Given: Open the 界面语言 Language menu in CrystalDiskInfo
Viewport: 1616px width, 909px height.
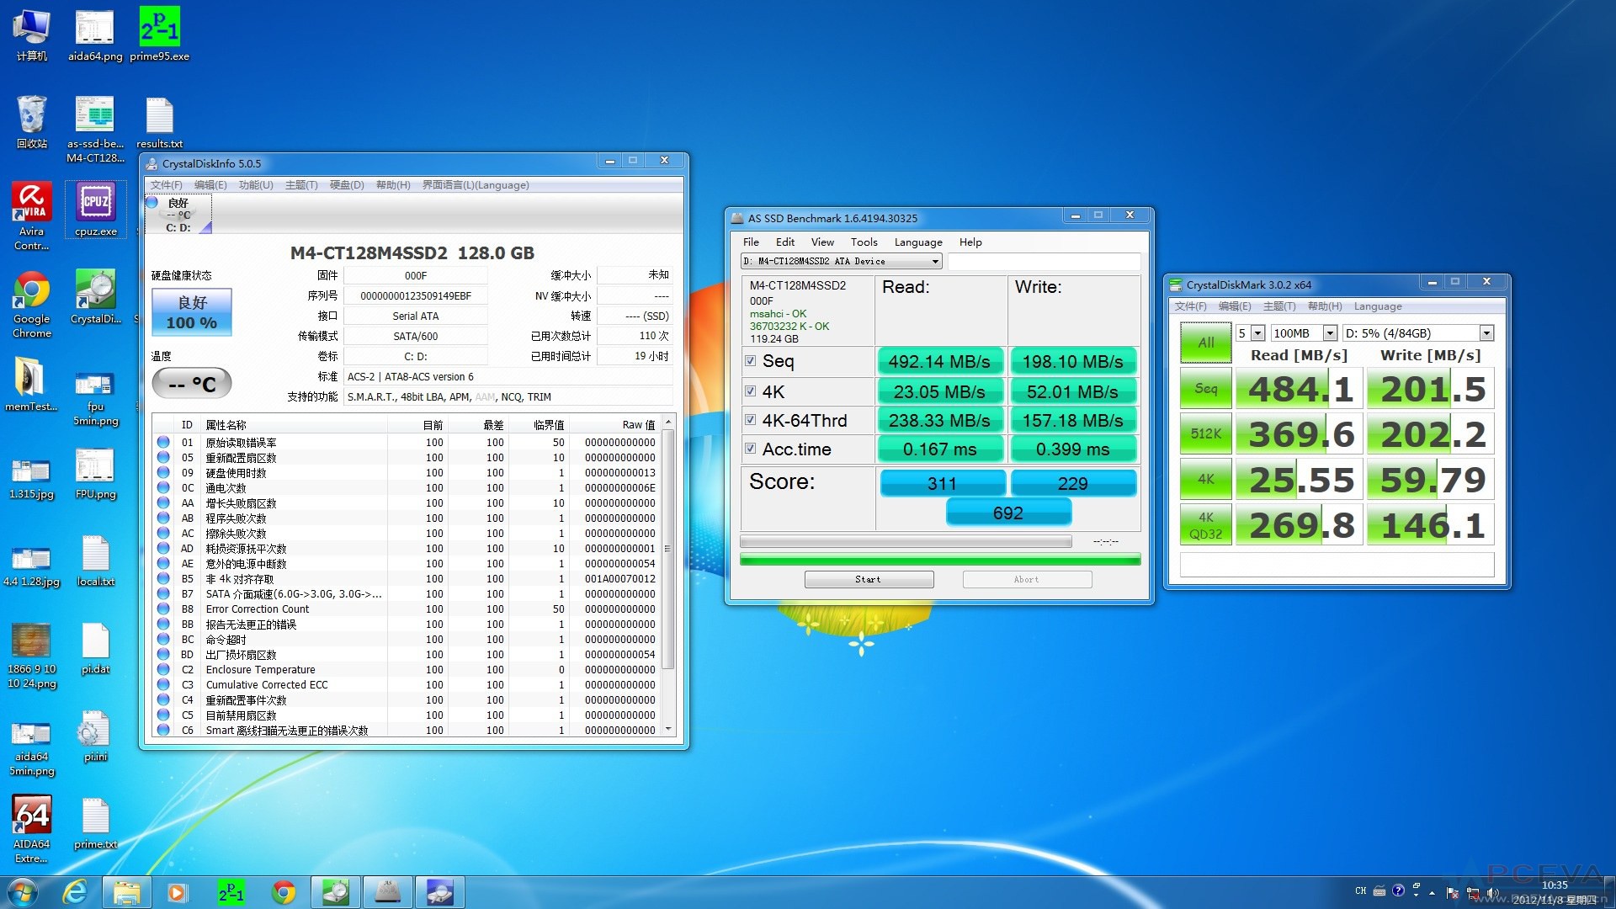Looking at the screenshot, I should 476,185.
